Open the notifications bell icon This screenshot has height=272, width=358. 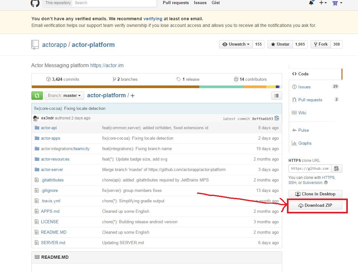click(311, 3)
